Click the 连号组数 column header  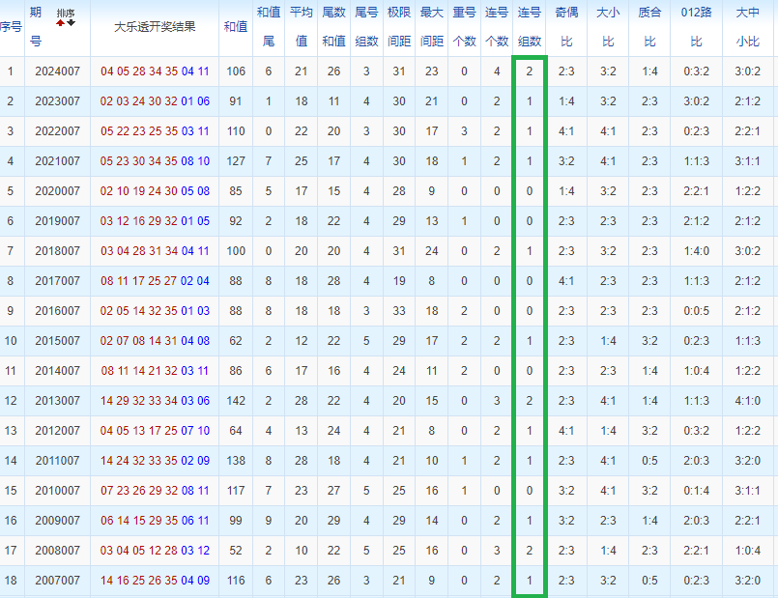(x=530, y=27)
